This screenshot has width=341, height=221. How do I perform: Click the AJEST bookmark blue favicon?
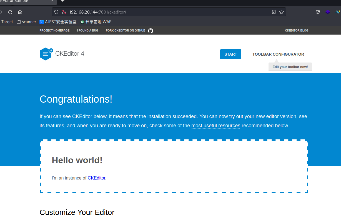point(42,22)
